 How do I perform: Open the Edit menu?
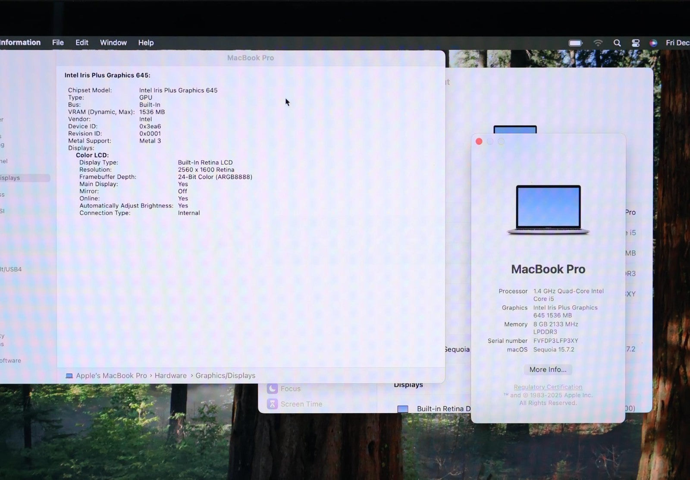[x=82, y=43]
